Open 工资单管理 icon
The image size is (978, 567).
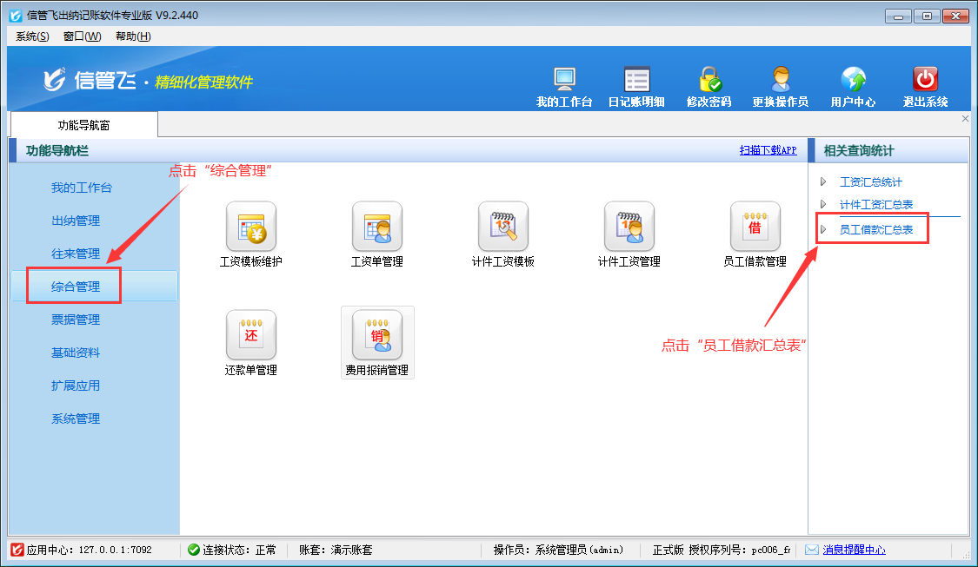click(x=376, y=227)
